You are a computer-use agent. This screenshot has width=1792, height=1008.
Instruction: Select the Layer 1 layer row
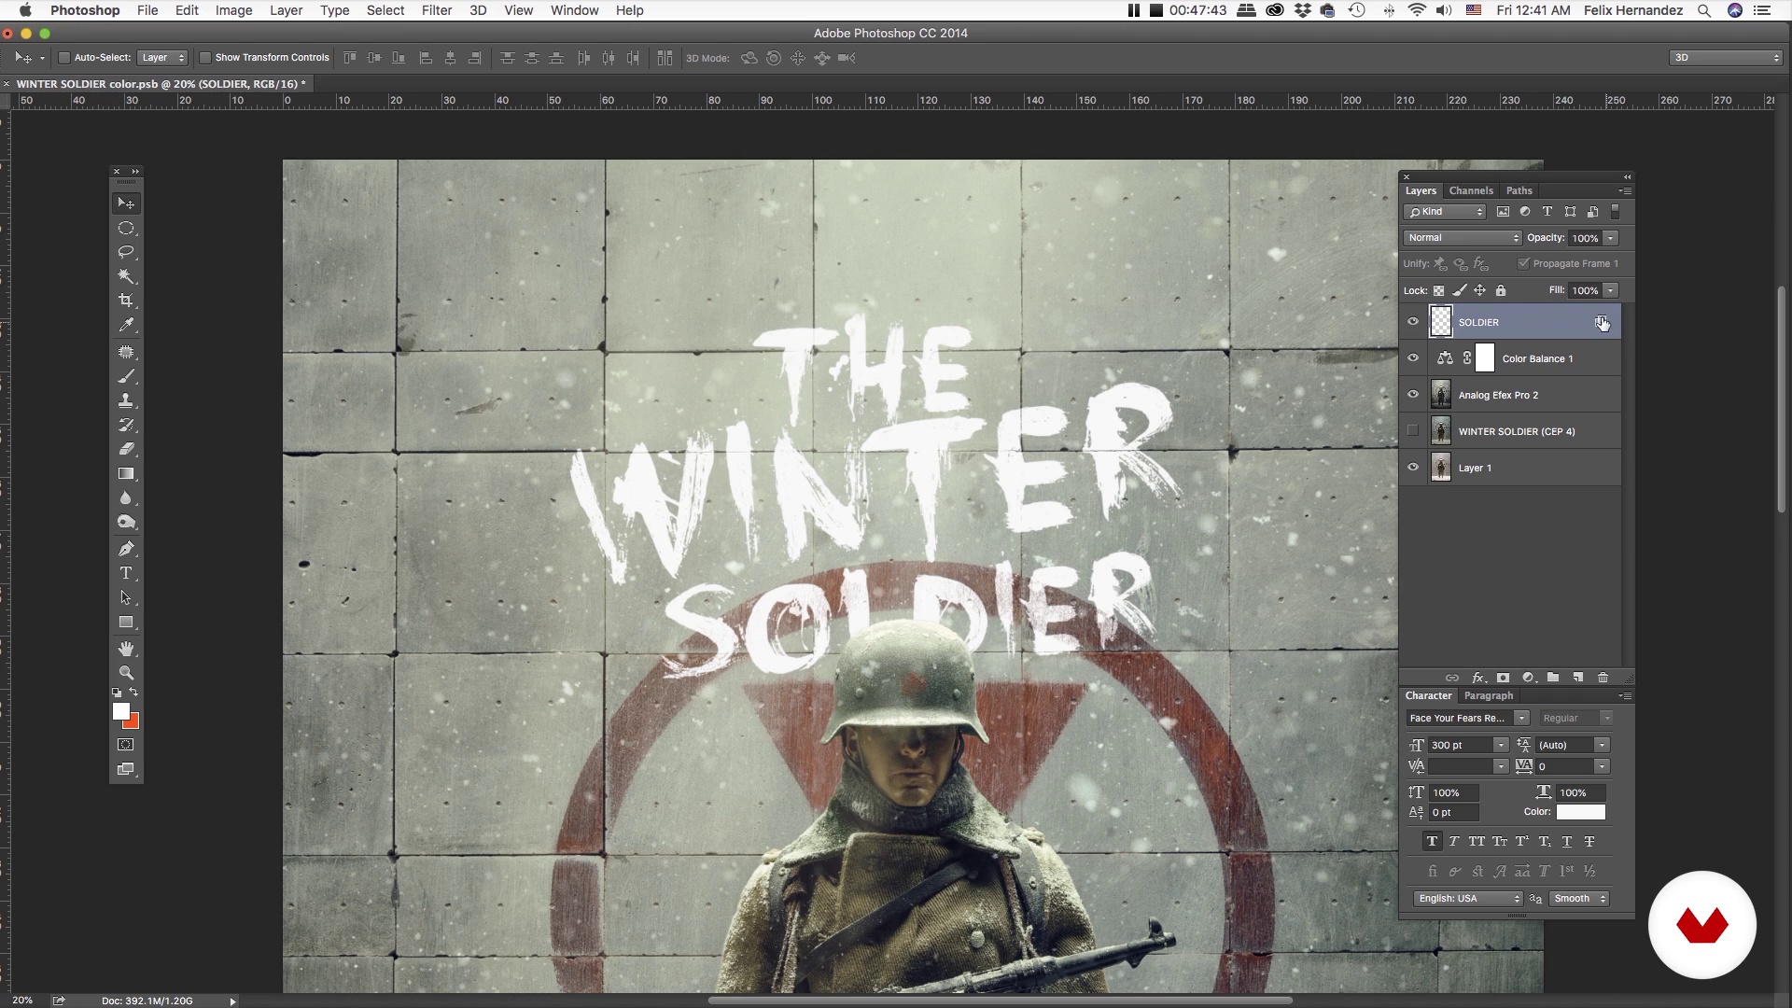coord(1524,468)
